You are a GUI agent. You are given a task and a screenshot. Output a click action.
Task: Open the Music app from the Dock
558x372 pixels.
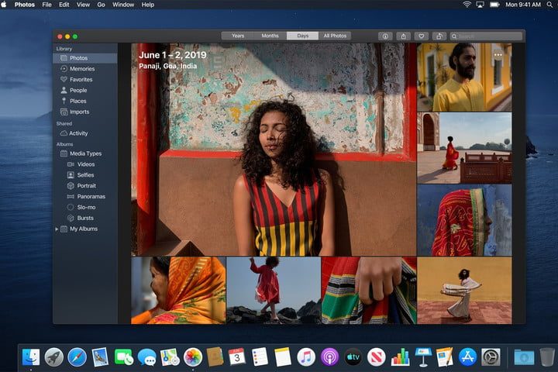[x=305, y=356]
